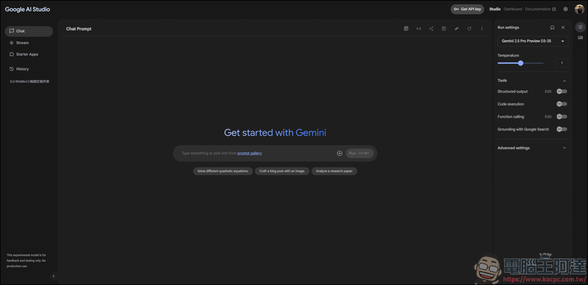Image resolution: width=588 pixels, height=285 pixels.
Task: Click the Temperature slider handle
Action: point(520,63)
